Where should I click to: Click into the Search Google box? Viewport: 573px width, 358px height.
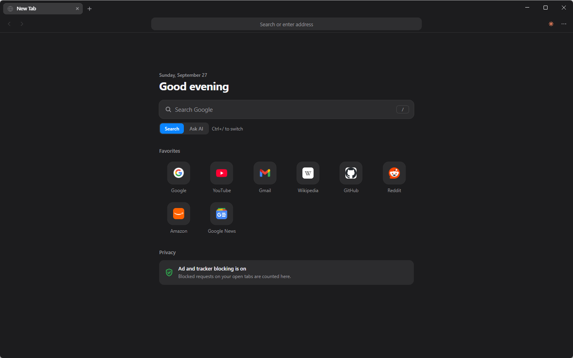click(x=286, y=109)
